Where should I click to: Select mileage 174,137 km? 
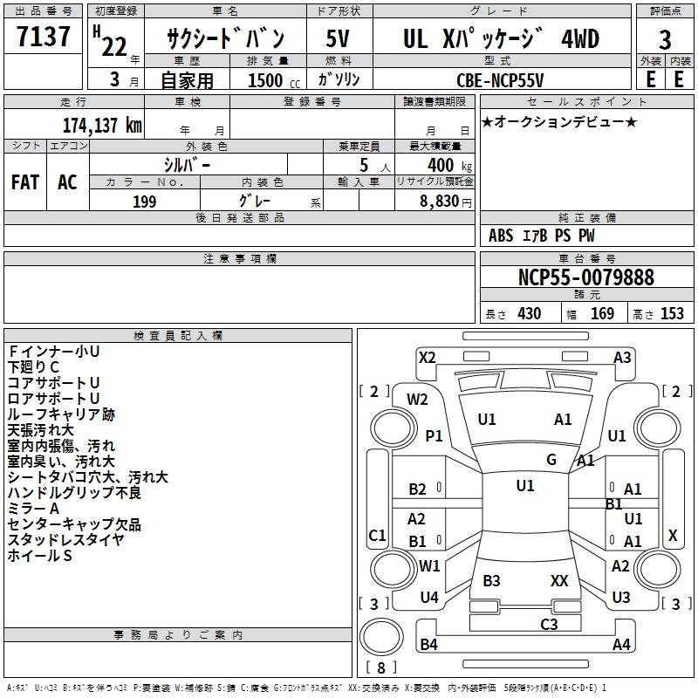(102, 126)
